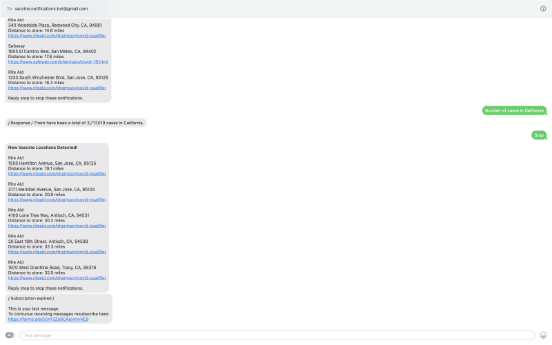Screen dimensions: 552x345
Task: Click 'To continue receiving messages resubscribe here' line
Action: click(x=59, y=314)
